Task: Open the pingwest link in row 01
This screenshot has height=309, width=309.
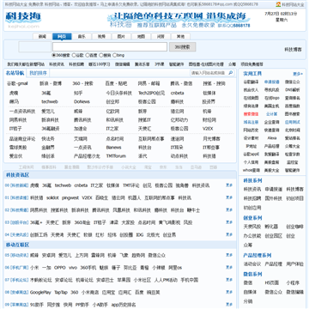Action: 70,197
